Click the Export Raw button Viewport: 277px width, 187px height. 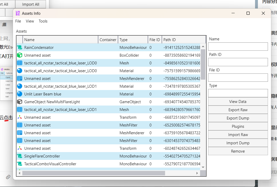click(238, 110)
